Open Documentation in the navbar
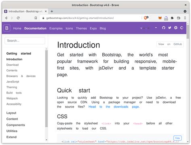 click(35, 28)
